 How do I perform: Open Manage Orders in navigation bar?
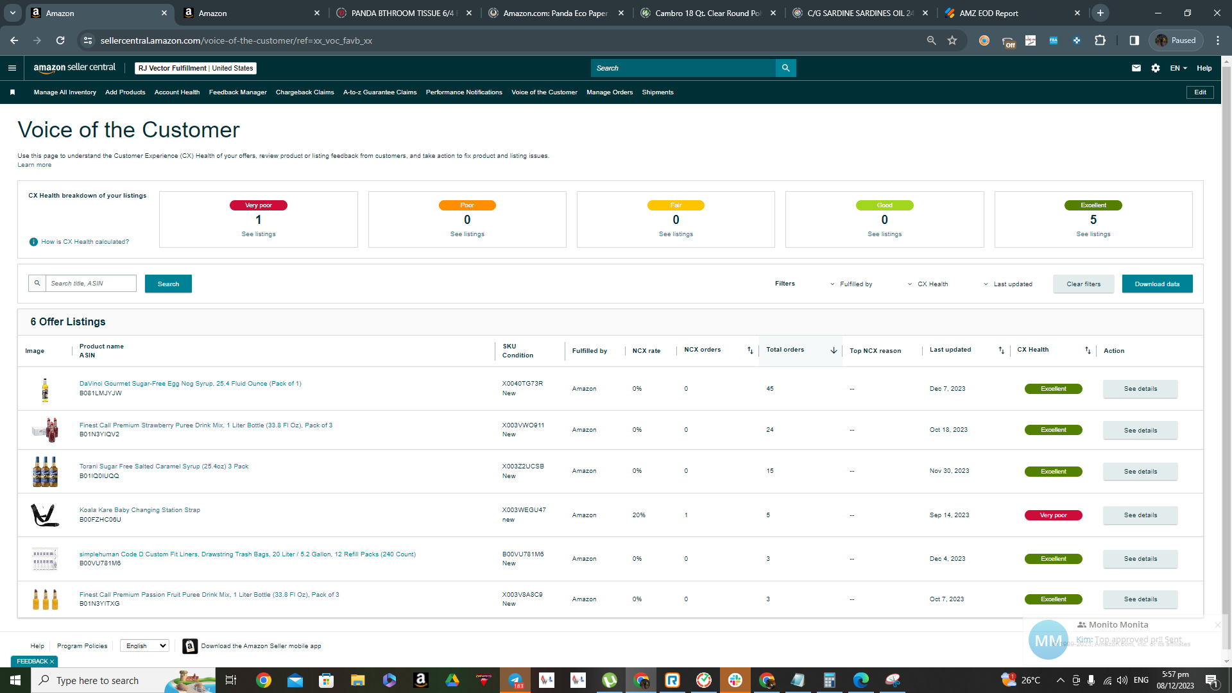click(610, 92)
